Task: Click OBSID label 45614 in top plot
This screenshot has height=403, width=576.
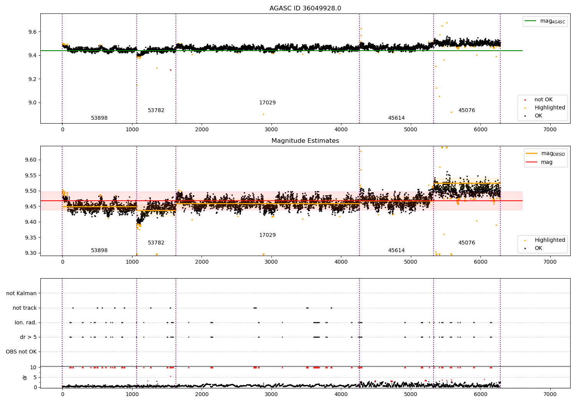Action: click(396, 118)
